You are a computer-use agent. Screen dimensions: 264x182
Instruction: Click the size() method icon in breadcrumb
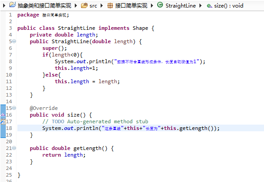click(209, 6)
